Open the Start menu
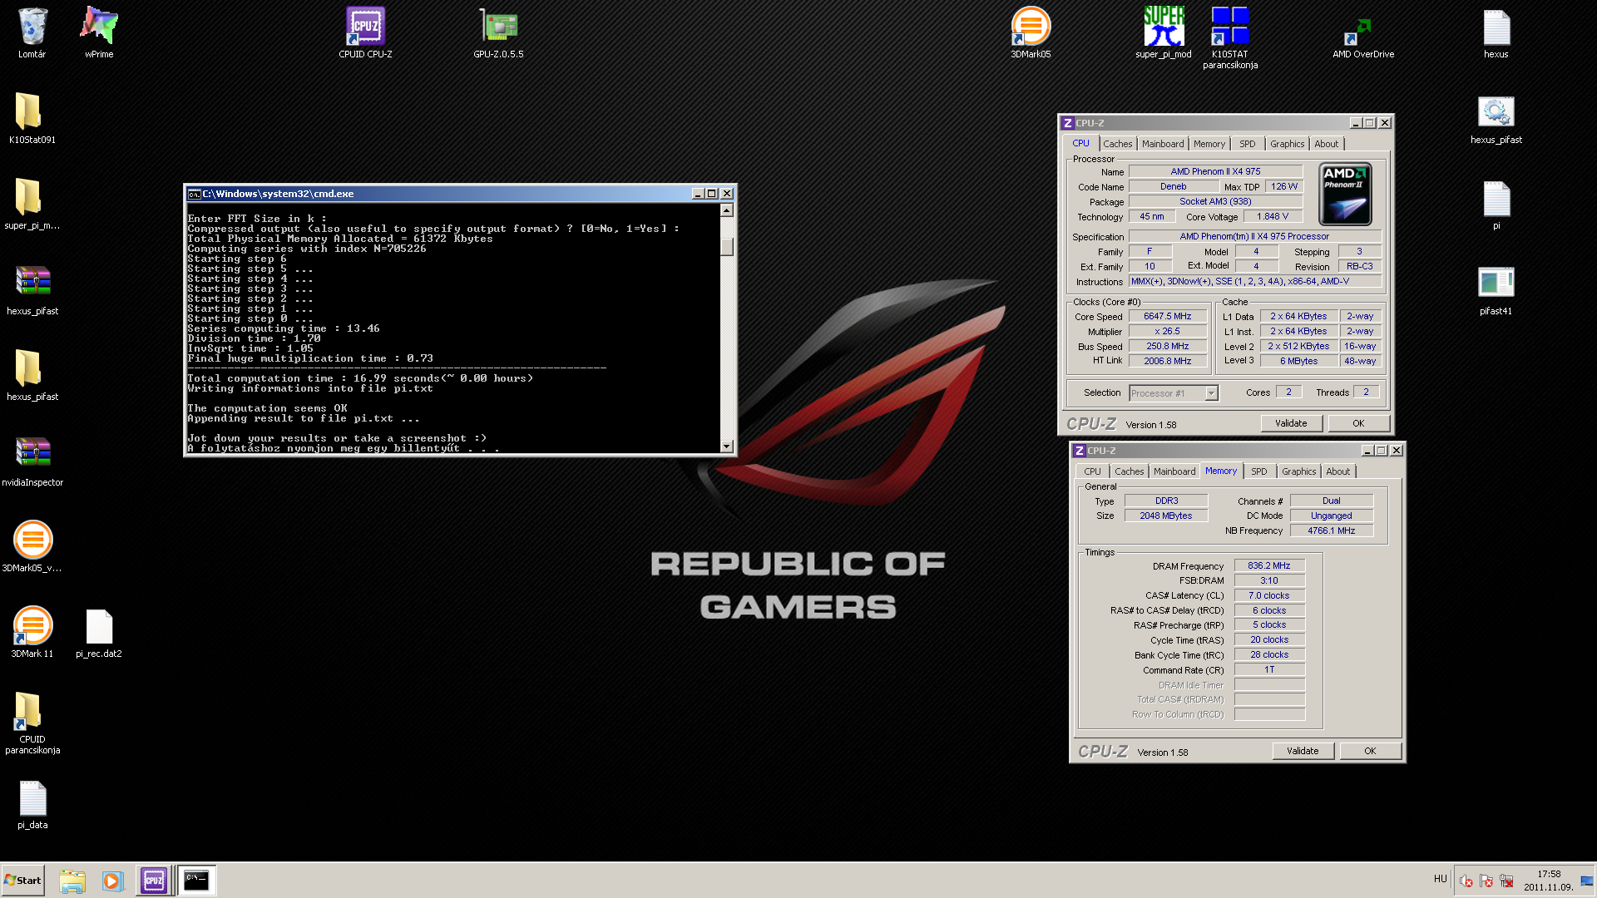The width and height of the screenshot is (1597, 898). point(22,881)
